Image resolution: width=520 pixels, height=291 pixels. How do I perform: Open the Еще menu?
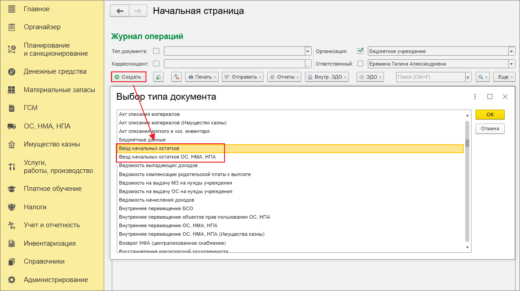pos(504,77)
